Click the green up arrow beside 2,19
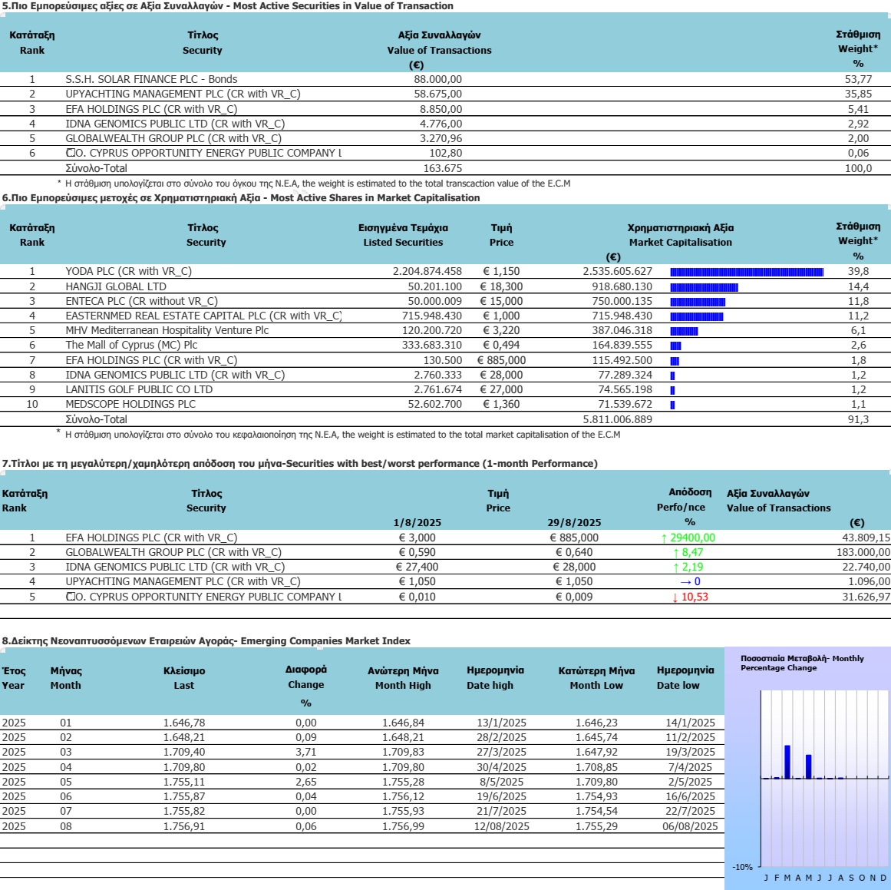The image size is (891, 890). coord(675,567)
